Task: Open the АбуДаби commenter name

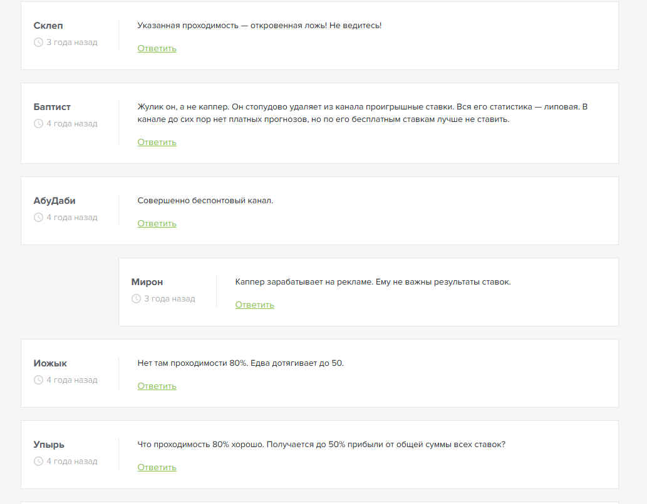Action: 54,201
